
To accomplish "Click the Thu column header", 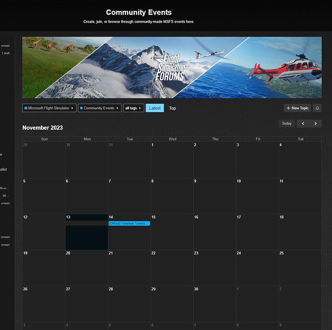I will tap(215, 139).
